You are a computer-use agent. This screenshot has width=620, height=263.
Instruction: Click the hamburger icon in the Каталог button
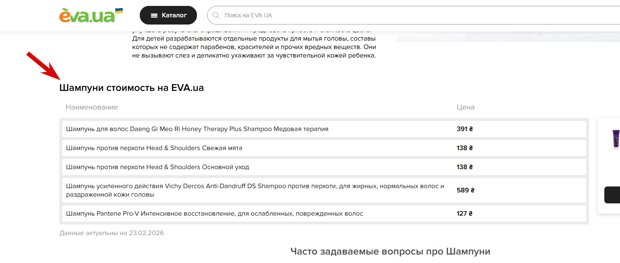154,15
